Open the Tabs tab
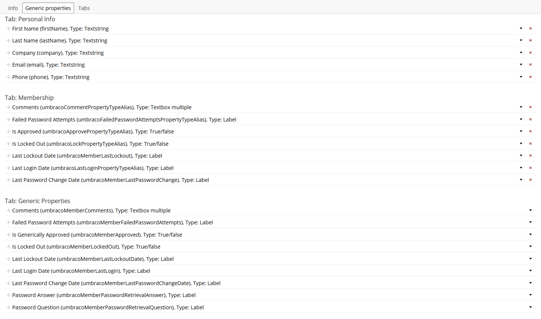541x319 pixels. 84,8
